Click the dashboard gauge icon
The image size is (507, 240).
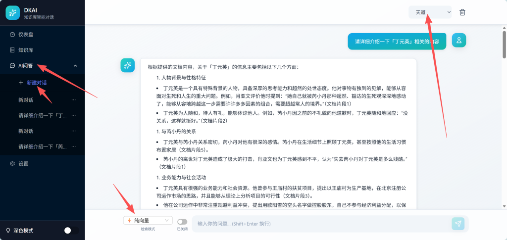tap(12, 34)
